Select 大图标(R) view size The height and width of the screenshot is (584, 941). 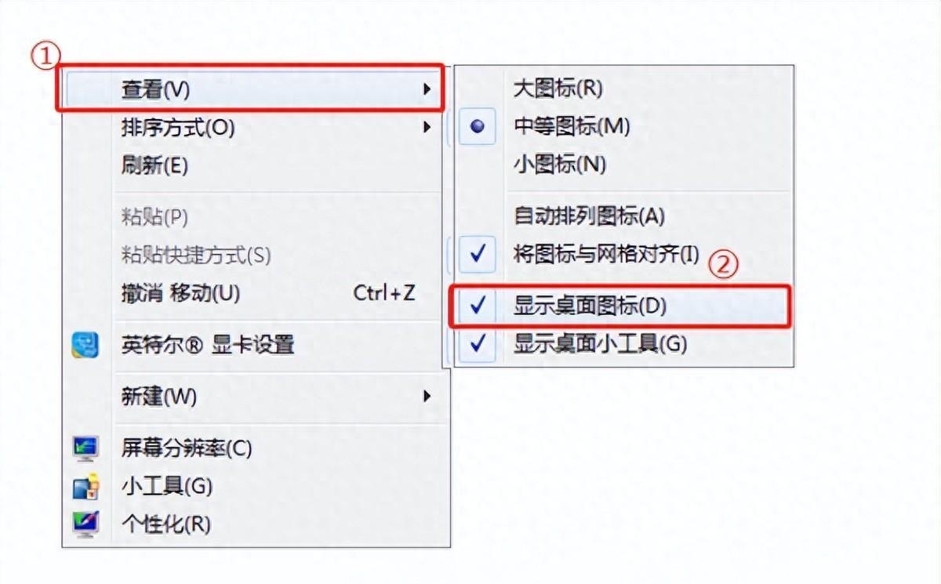[558, 88]
